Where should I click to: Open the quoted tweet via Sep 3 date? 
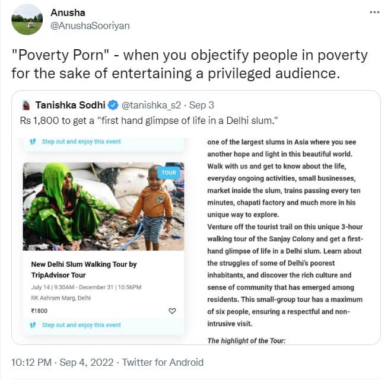[x=203, y=106]
